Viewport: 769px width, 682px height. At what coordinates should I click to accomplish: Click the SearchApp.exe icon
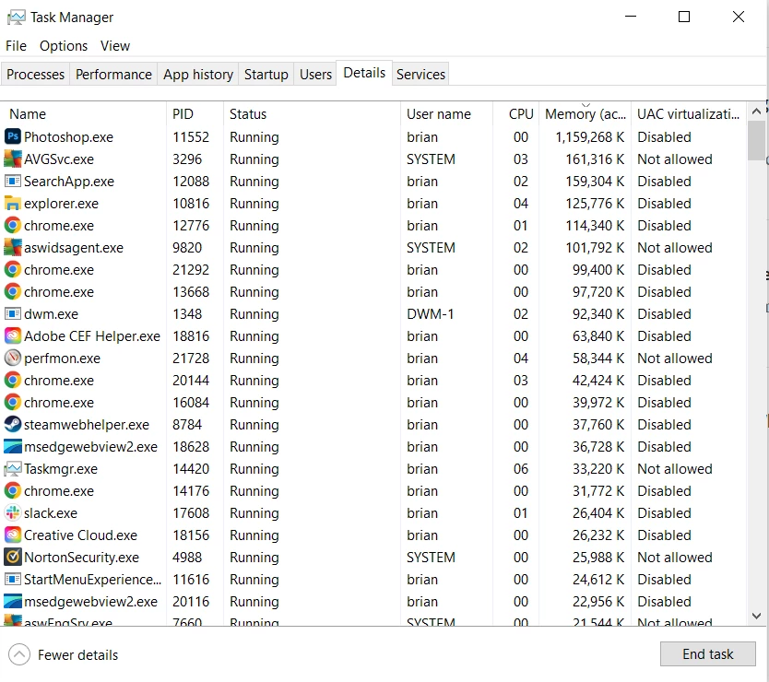[x=13, y=181]
